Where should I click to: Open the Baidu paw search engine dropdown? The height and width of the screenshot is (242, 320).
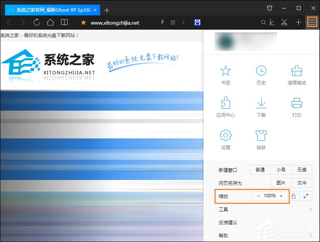199,23
